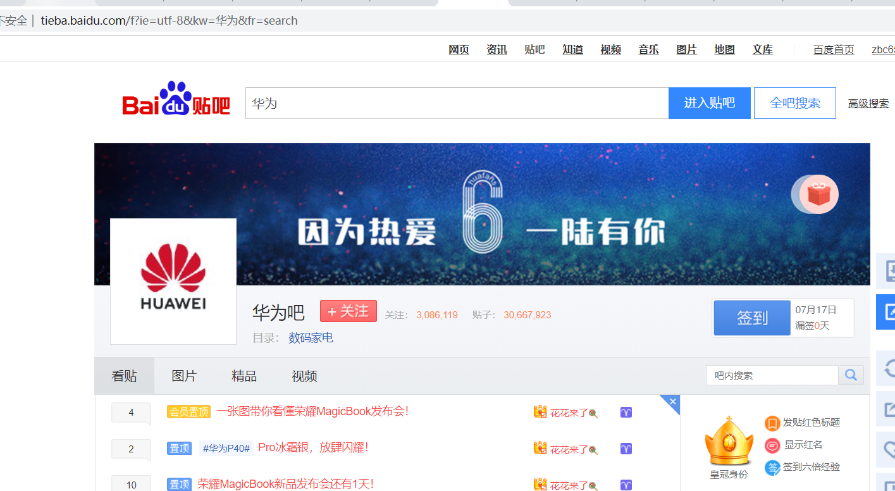Go to 音乐 in top navigation
This screenshot has height=491, width=895.
(649, 49)
